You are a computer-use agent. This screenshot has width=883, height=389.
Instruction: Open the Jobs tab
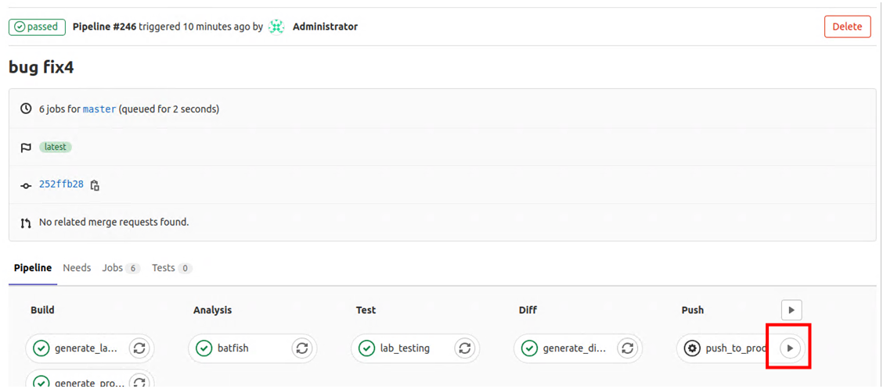pyautogui.click(x=113, y=268)
